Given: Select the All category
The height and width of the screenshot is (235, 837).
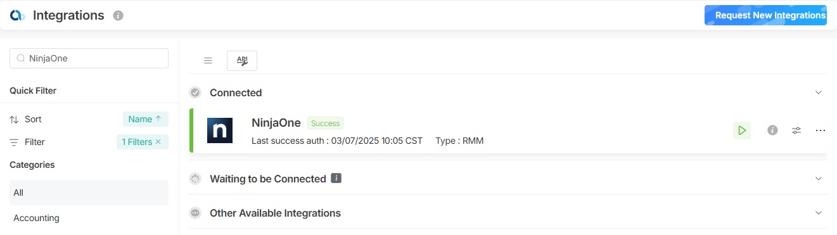Looking at the screenshot, I should point(89,193).
